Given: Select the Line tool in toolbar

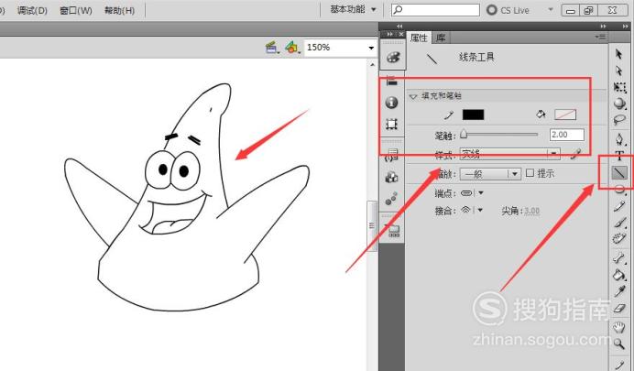Looking at the screenshot, I should (619, 172).
